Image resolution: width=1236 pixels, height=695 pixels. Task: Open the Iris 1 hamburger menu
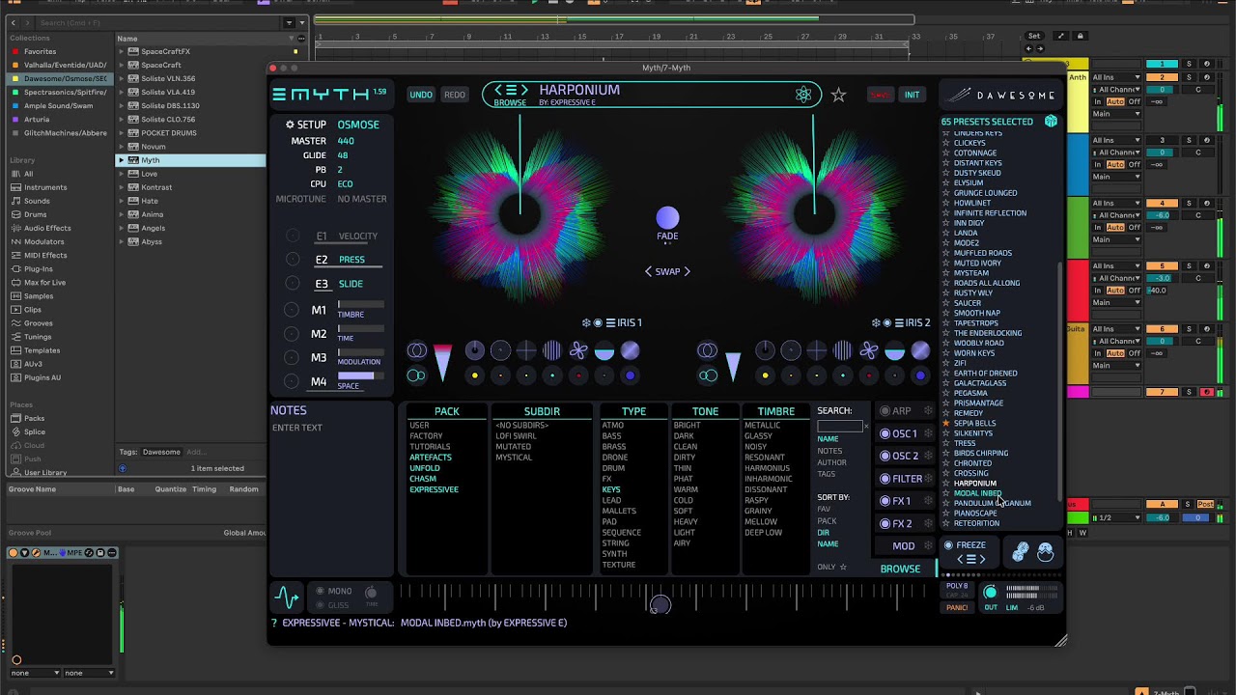(x=609, y=323)
